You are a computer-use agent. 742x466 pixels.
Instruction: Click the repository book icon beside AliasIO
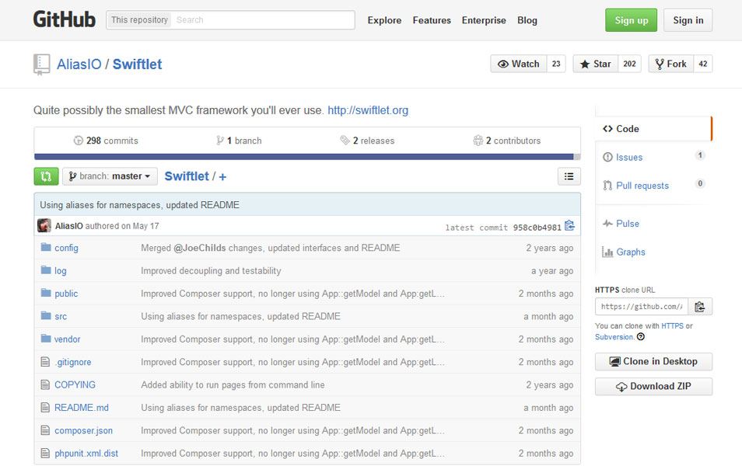point(42,64)
